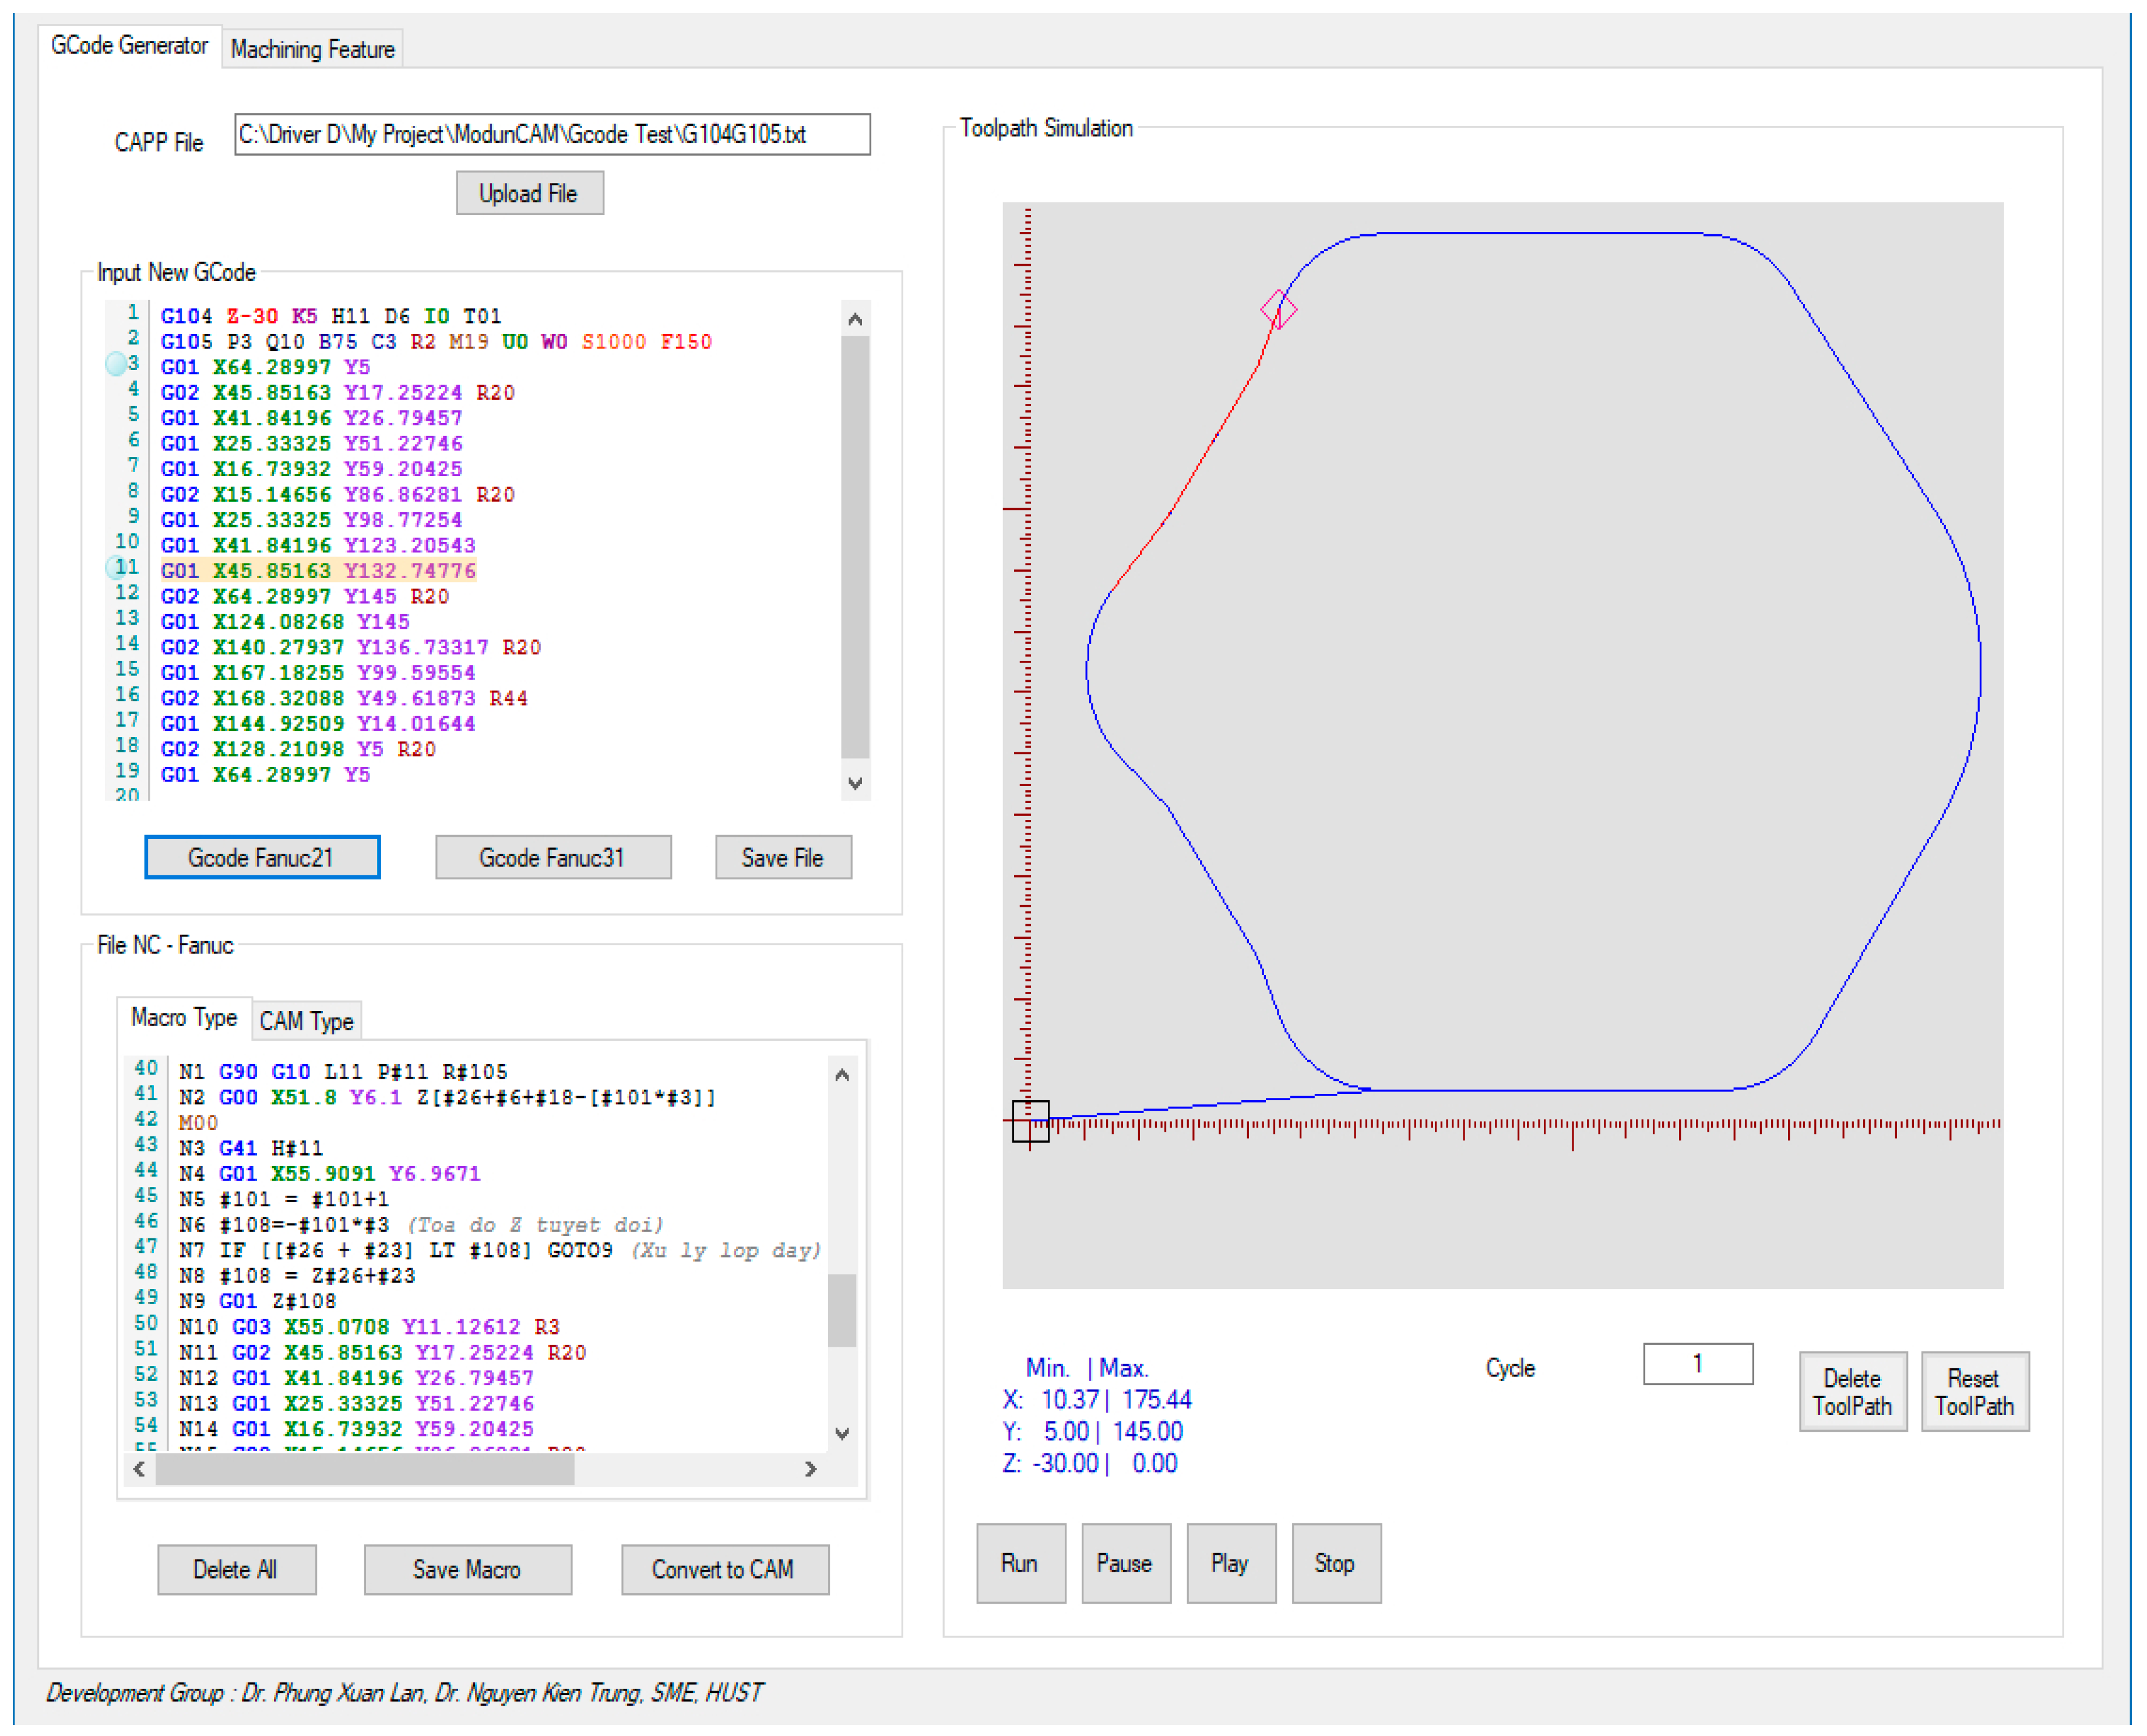Click the CAPP File path field

(552, 134)
